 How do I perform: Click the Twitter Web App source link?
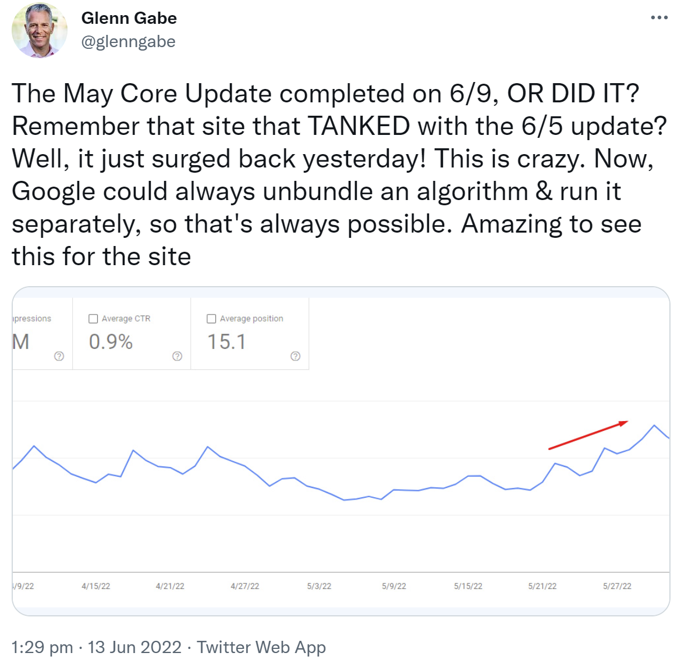(262, 647)
